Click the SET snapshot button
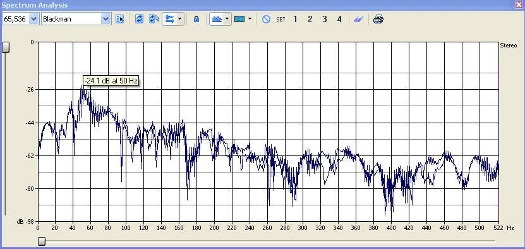The height and width of the screenshot is (249, 525). tap(281, 19)
